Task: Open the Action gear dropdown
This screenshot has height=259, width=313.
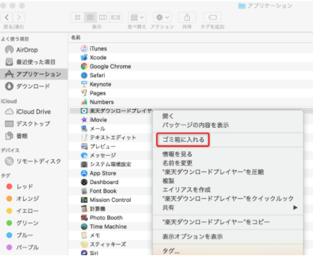Action: (x=163, y=17)
